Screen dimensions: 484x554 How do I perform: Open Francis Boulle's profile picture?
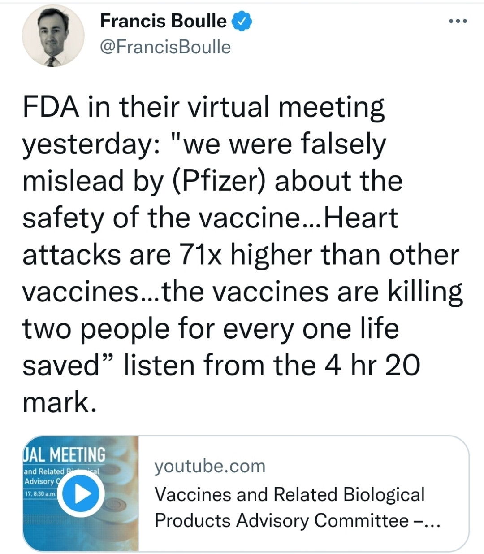pos(53,37)
